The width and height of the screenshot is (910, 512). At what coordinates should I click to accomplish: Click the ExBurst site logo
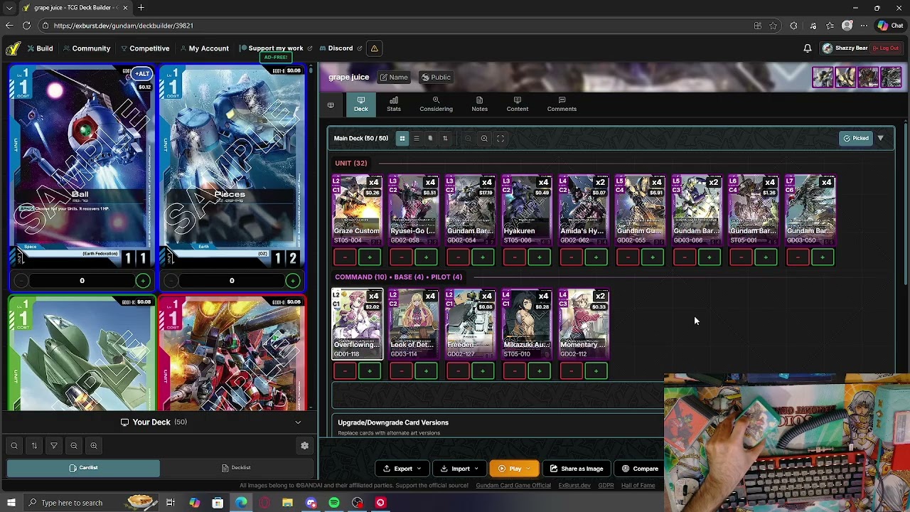13,48
